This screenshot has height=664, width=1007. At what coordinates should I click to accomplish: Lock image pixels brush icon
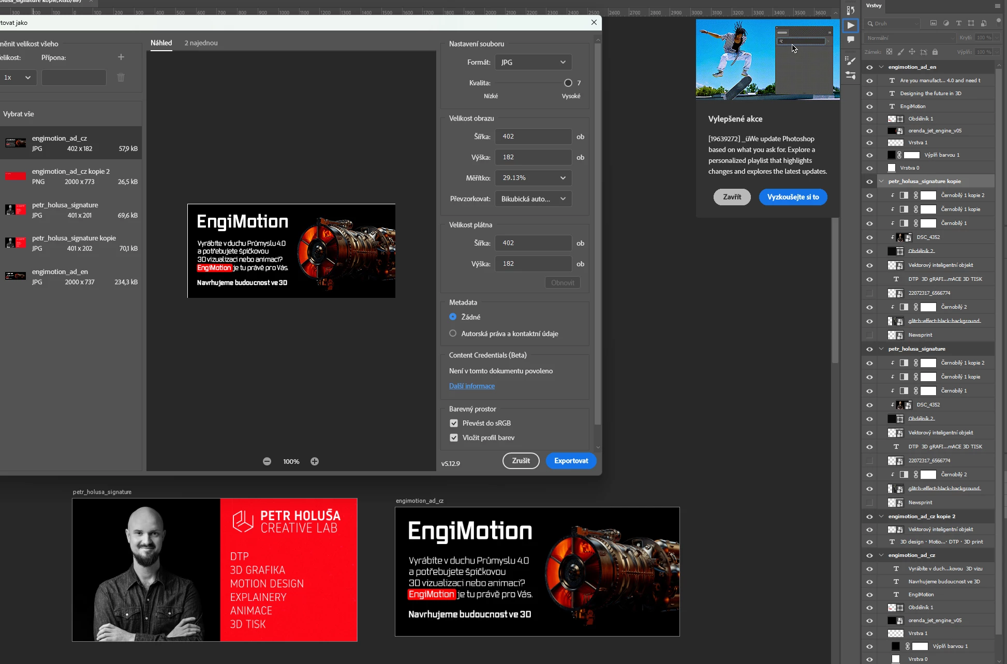pos(900,52)
